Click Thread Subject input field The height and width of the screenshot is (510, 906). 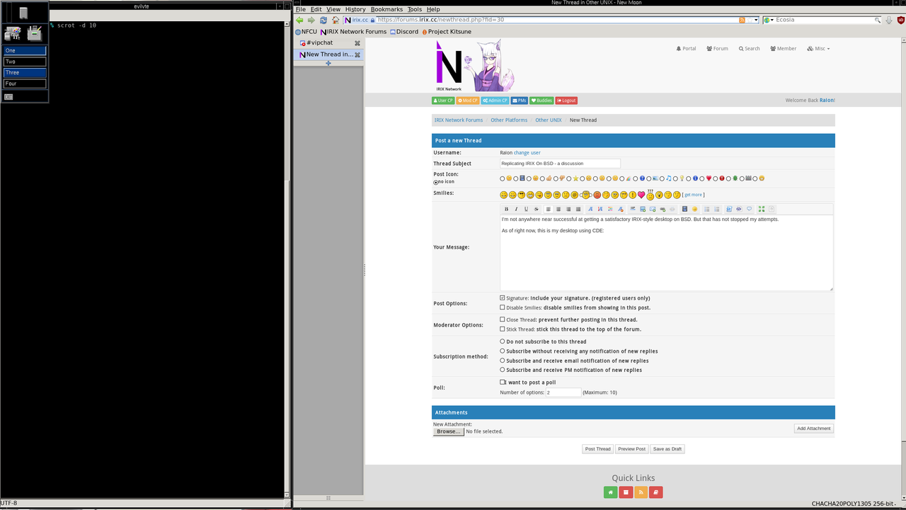560,164
